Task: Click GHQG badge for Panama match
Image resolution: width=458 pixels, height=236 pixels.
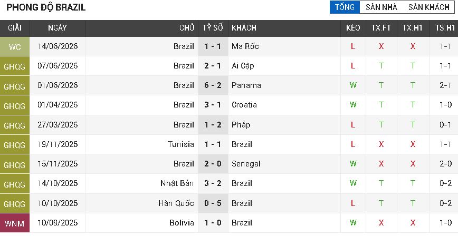Action: pos(15,86)
